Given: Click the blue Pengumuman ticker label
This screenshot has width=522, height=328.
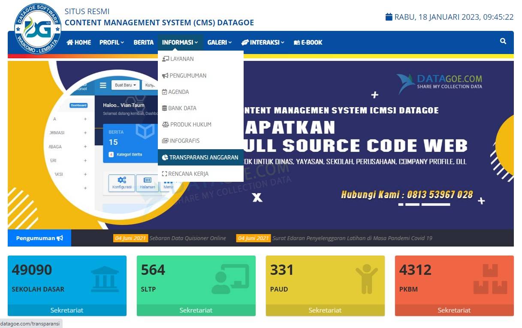Looking at the screenshot, I should coord(39,238).
